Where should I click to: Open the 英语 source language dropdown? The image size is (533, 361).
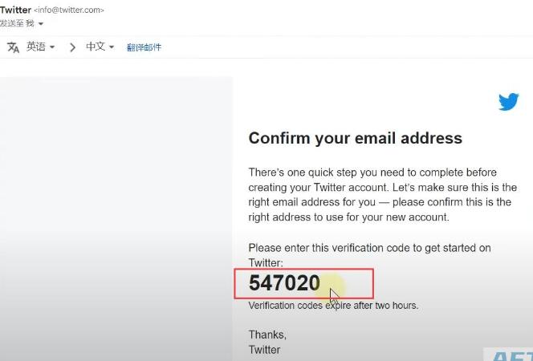(x=40, y=47)
